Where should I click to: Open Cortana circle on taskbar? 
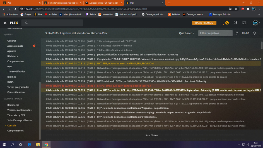coord(20,144)
